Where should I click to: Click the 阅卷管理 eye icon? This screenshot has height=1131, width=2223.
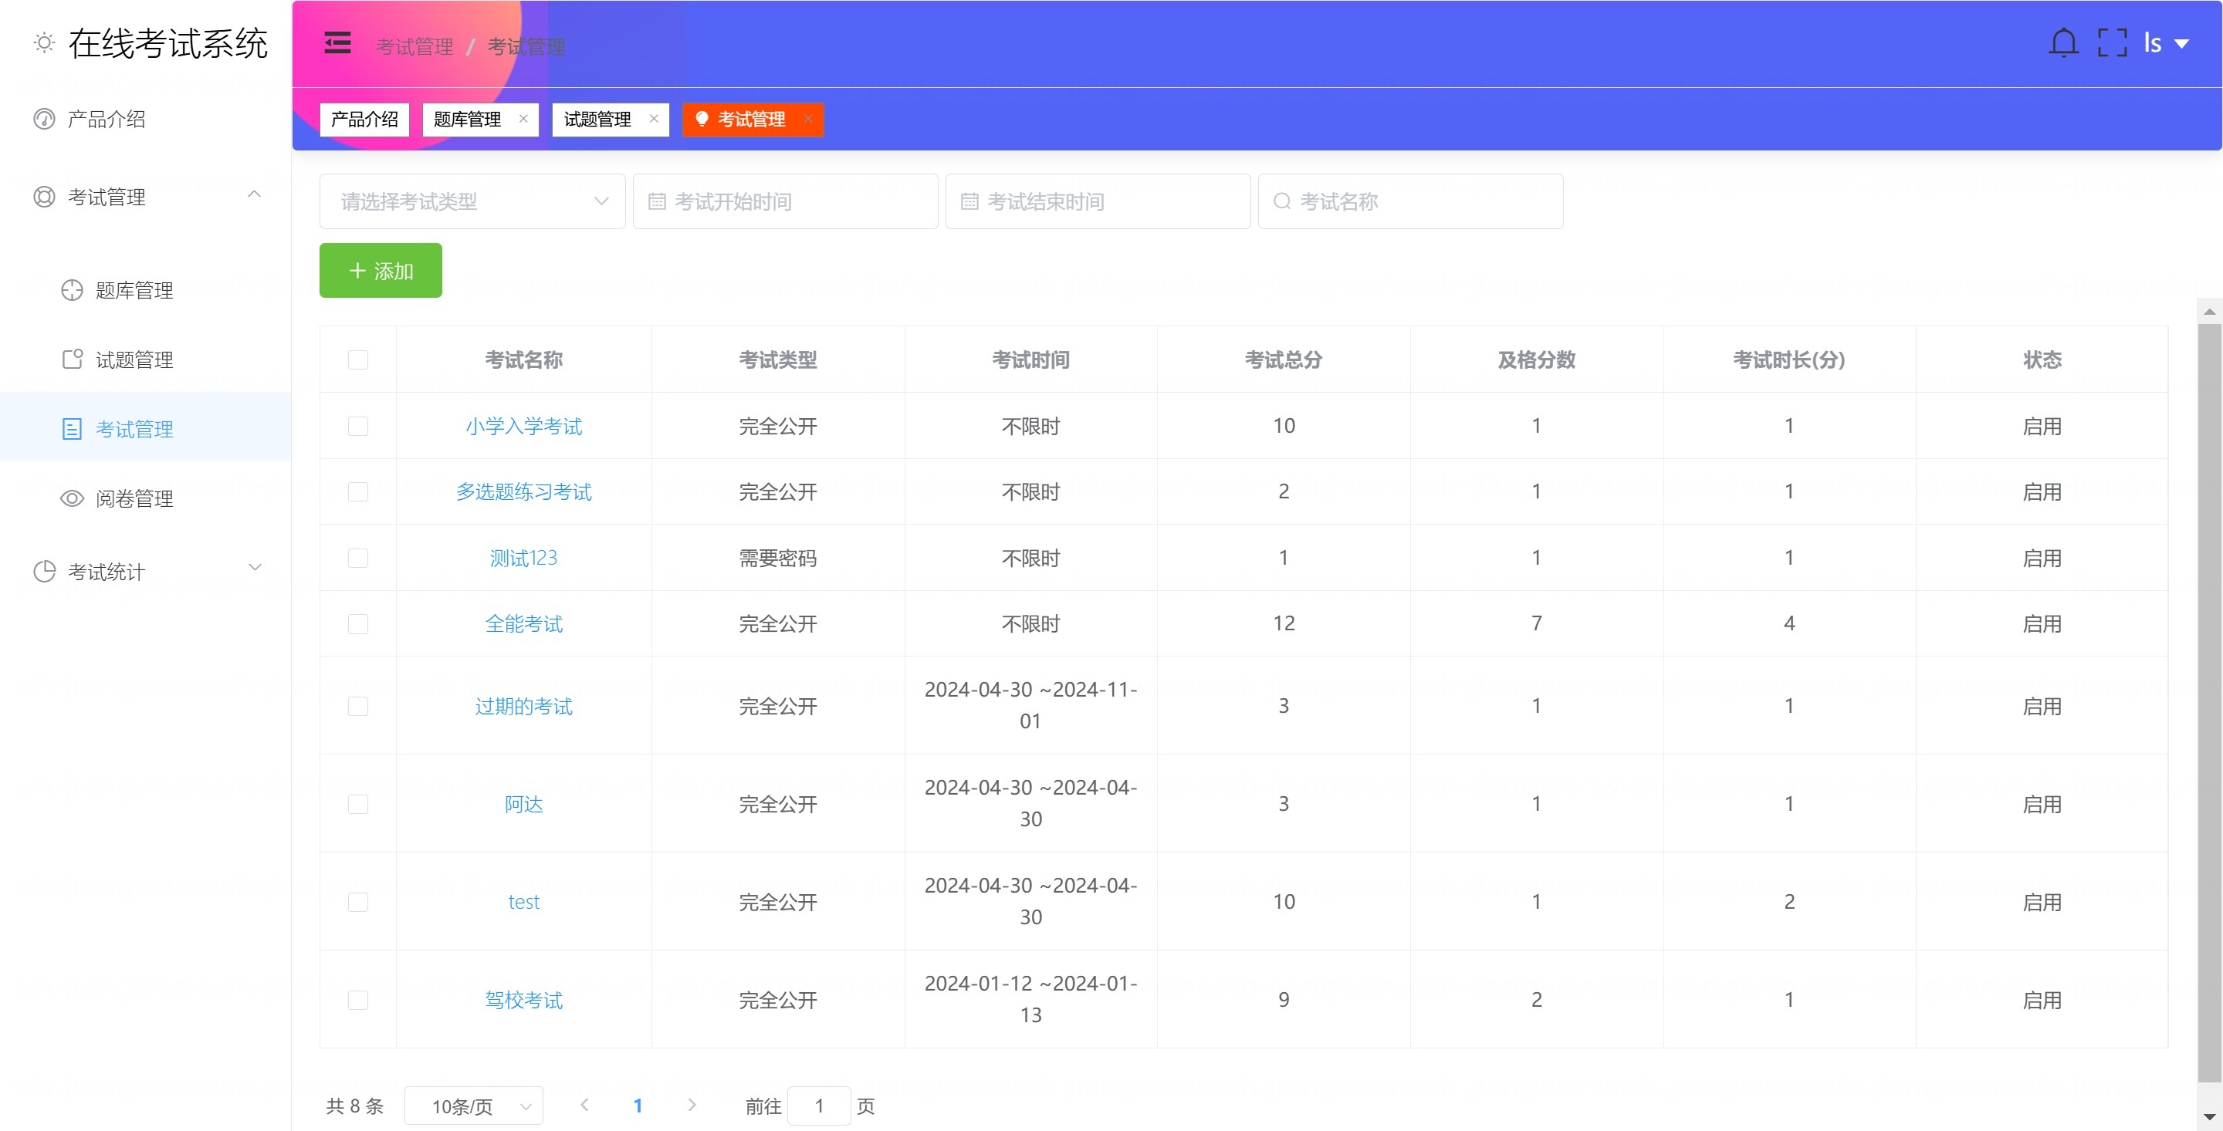72,498
